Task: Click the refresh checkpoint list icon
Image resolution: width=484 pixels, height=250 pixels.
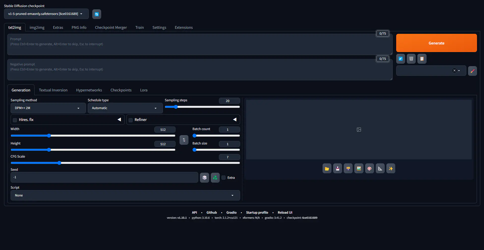Action: coord(97,14)
